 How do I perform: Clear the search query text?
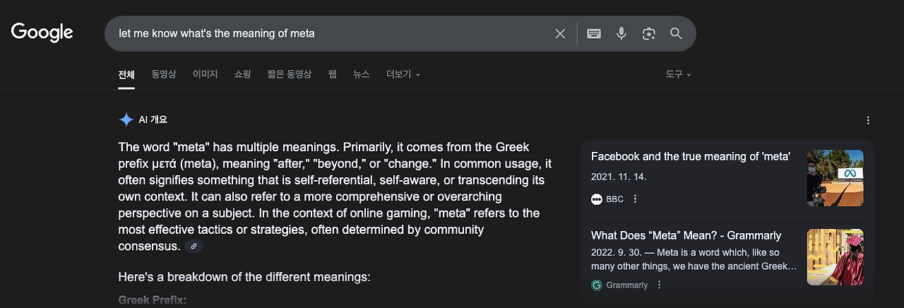[560, 33]
